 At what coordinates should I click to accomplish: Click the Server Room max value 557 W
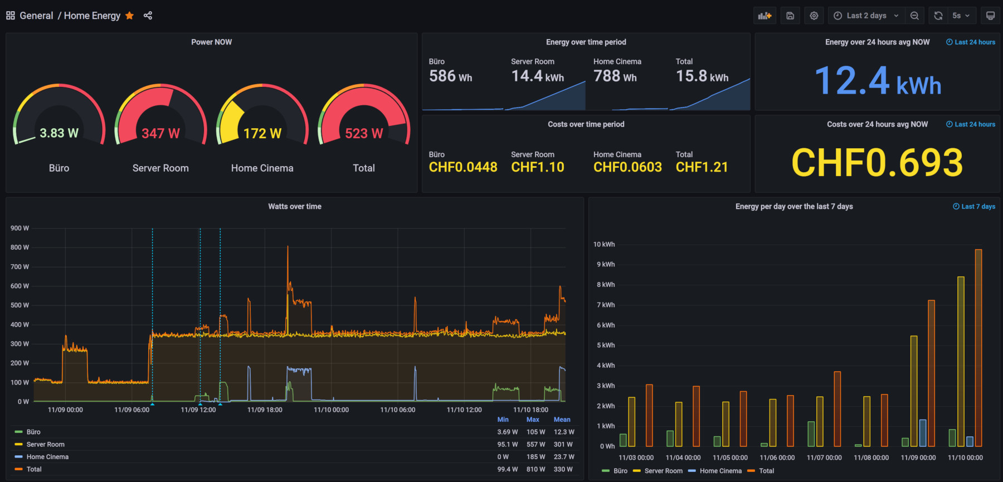(x=536, y=444)
